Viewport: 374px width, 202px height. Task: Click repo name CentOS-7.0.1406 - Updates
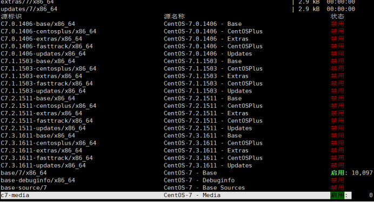pos(208,54)
